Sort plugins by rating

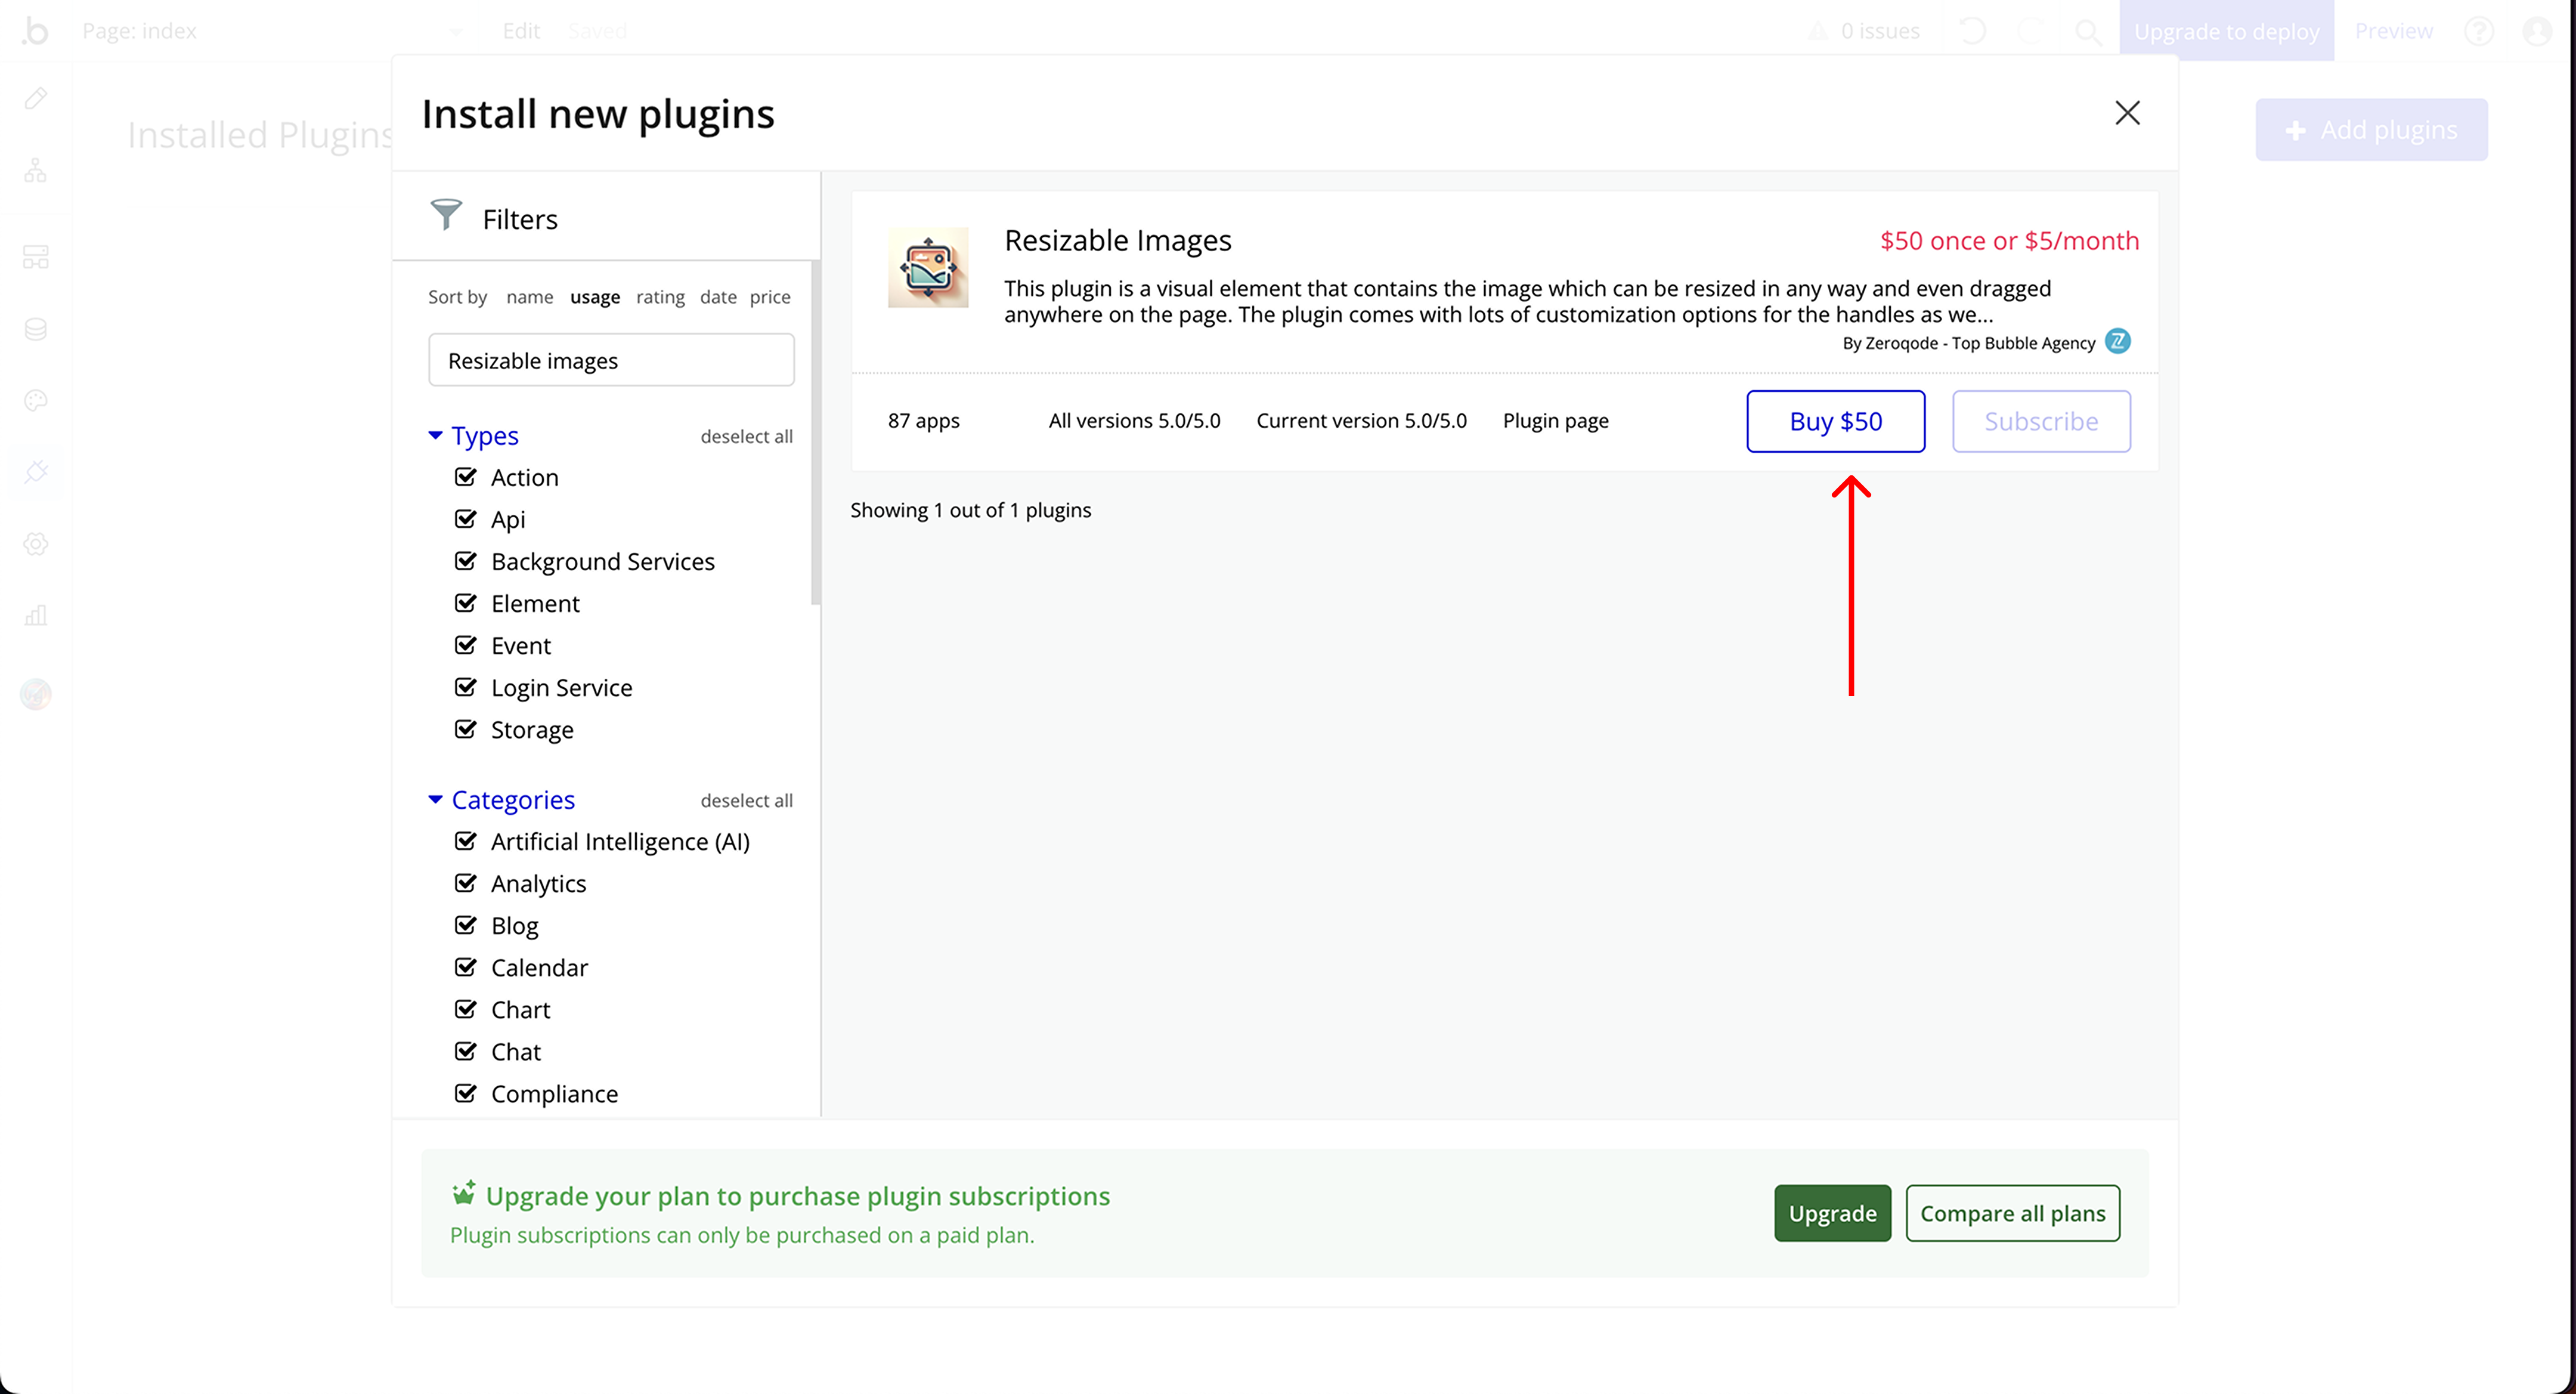pyautogui.click(x=660, y=297)
